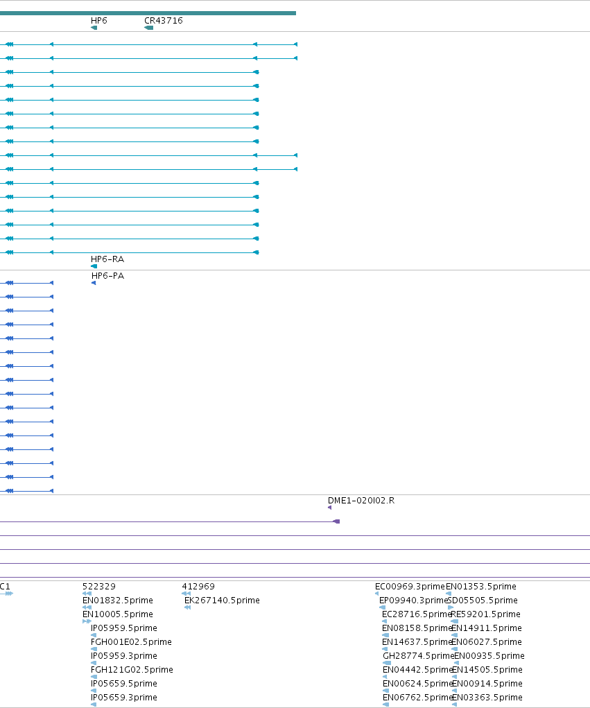The height and width of the screenshot is (708, 590).
Task: Open EN00914.5prime EST
Action: [487, 684]
